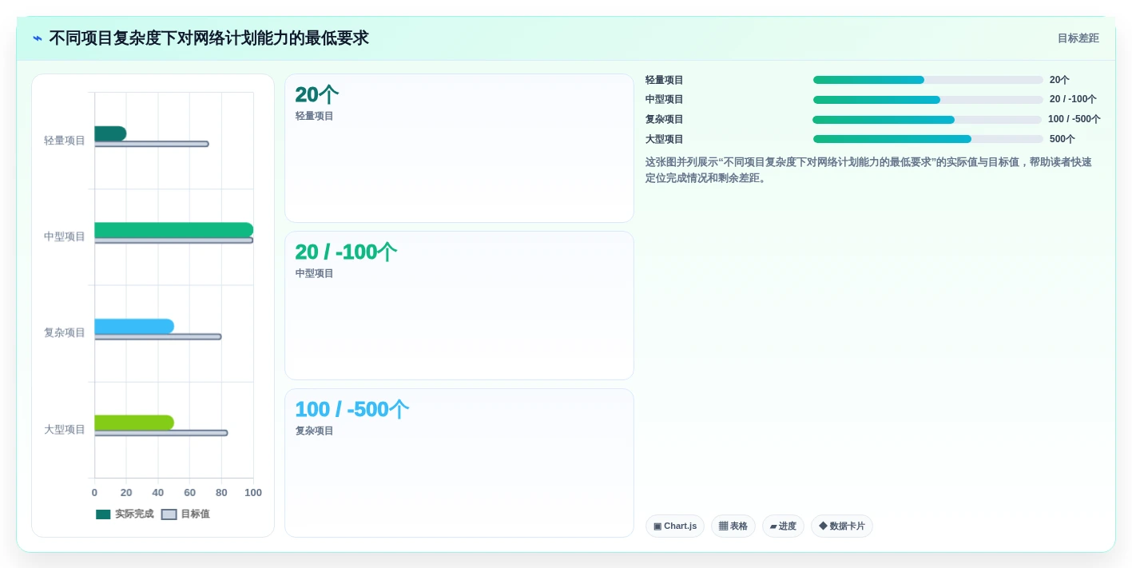
Task: Select the 20 / -100个 中型项目 card
Action: [459, 305]
